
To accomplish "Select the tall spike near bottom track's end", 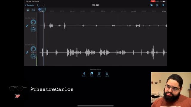I will click(x=153, y=52).
